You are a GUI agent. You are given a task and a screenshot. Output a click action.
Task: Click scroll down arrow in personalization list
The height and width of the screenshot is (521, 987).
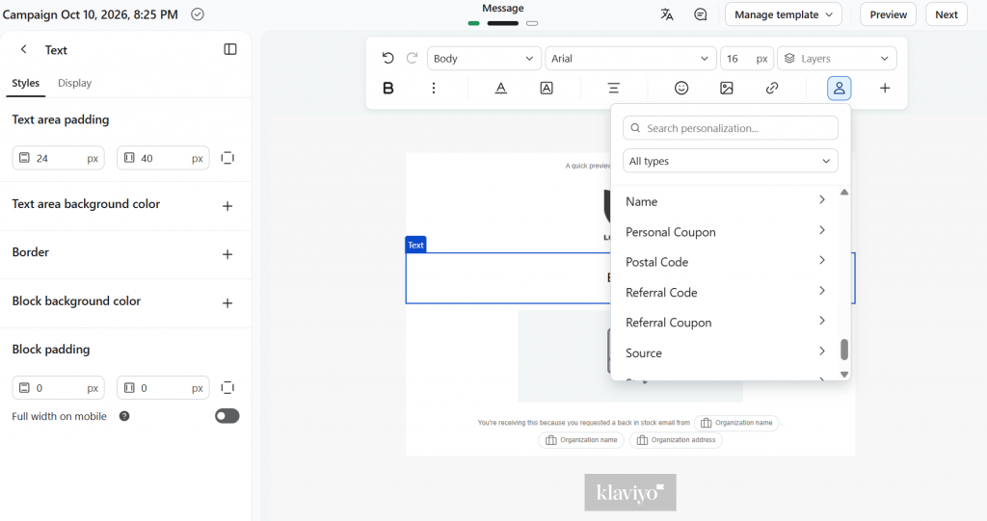(x=844, y=375)
